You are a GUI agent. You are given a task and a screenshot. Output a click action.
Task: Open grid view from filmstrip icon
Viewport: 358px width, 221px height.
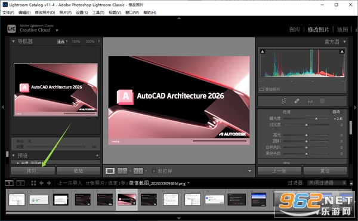33,183
